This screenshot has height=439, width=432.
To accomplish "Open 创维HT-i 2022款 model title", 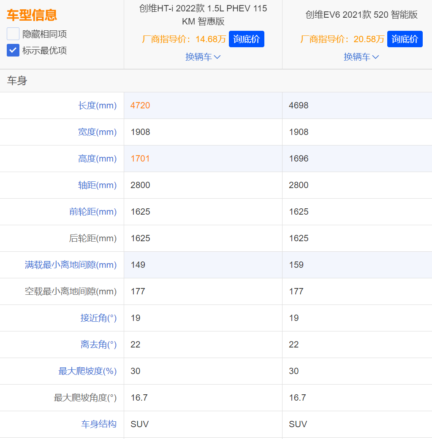I will [203, 15].
